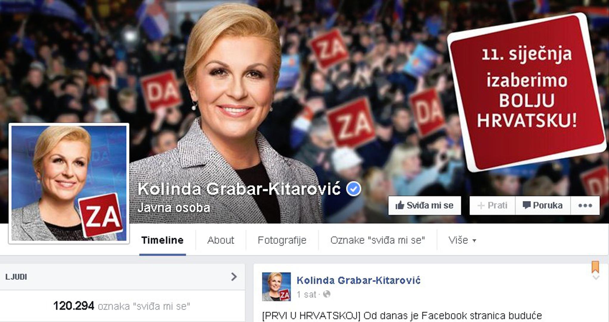Screen dimensions: 609x322
Task: Open the post options down-arrow
Action: coord(596,278)
